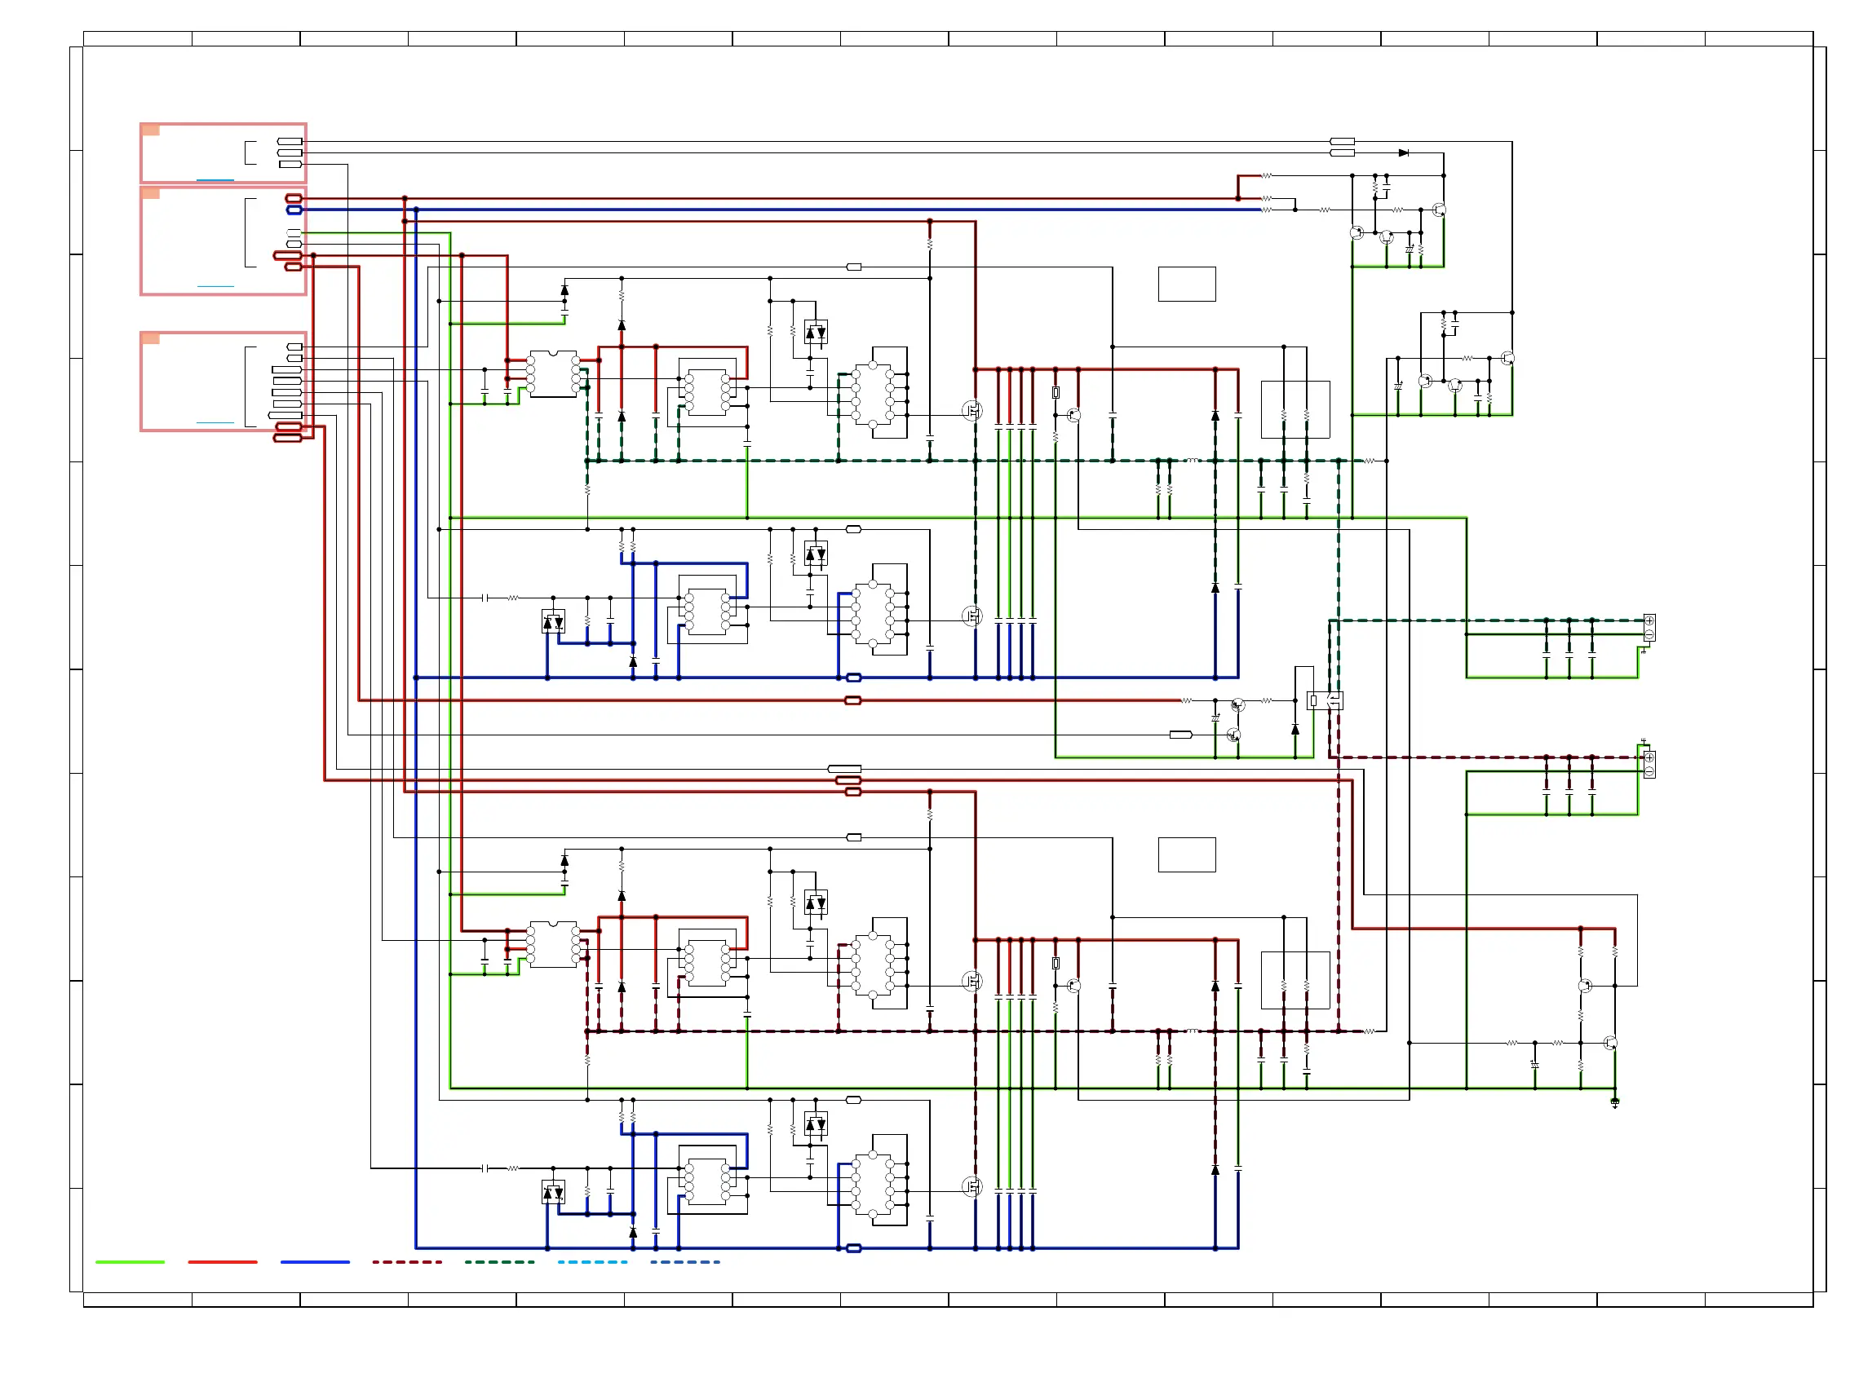1850x1373 pixels.
Task: Select the middle pink connector block
Action: [x=224, y=241]
